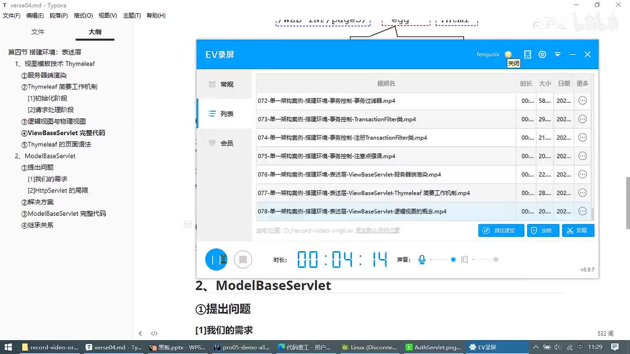The height and width of the screenshot is (354, 630).
Task: Open more options for video 074
Action: coord(582,138)
